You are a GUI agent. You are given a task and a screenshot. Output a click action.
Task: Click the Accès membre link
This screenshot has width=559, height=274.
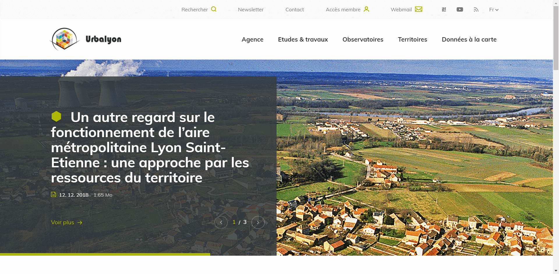343,10
